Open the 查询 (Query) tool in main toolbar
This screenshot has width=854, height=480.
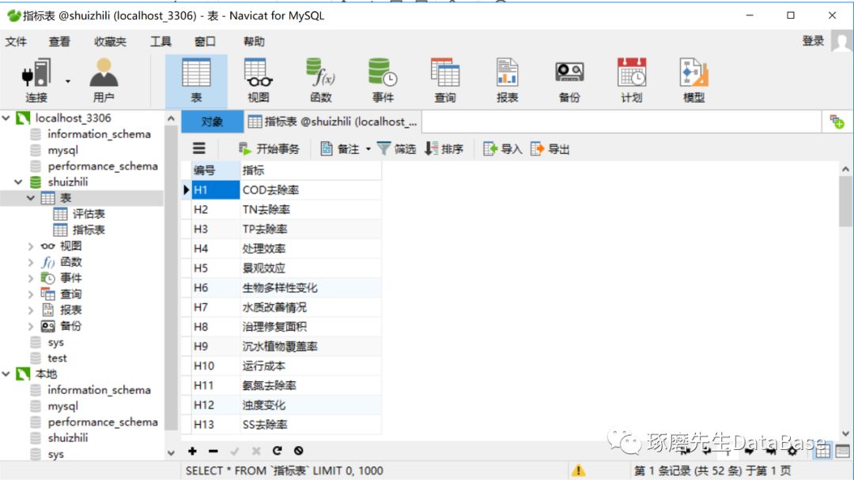[x=446, y=79]
